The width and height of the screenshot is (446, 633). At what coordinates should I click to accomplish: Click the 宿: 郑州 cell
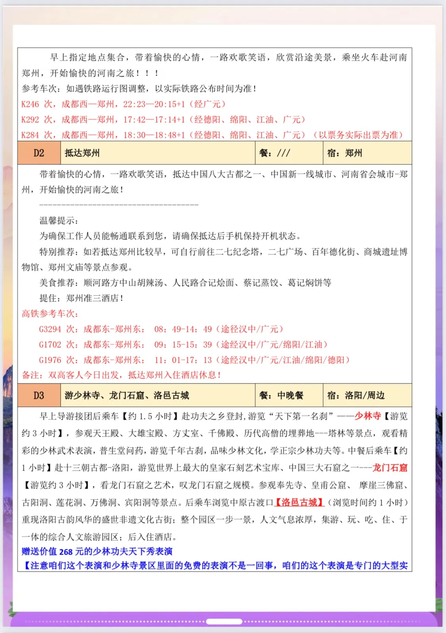[368, 153]
